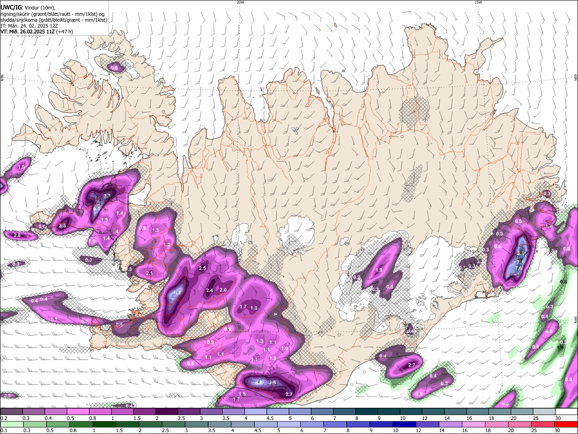
Task: Click the '25' label on upper snow scale
Action: tap(535, 419)
